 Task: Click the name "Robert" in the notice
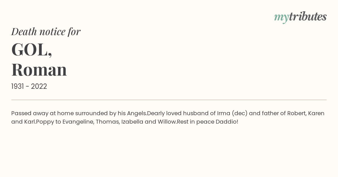tap(296, 113)
